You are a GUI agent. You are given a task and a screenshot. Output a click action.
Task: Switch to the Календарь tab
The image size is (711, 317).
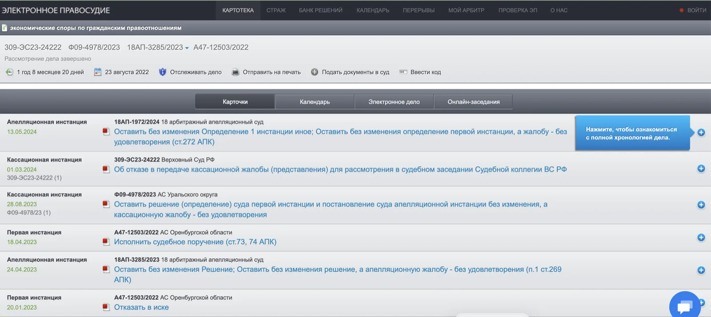click(315, 102)
